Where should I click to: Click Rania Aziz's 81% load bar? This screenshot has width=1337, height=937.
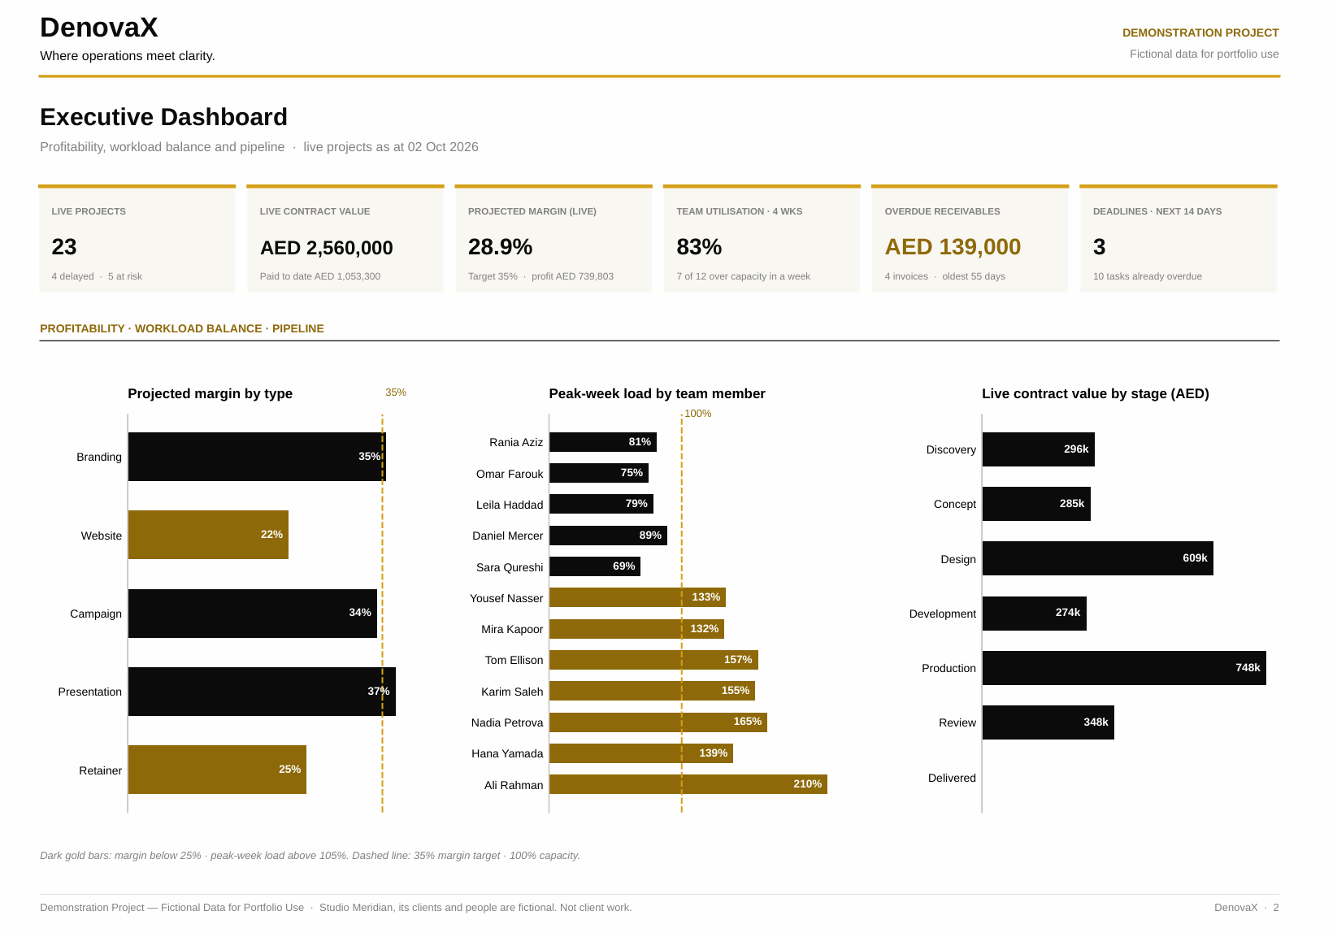pos(603,442)
